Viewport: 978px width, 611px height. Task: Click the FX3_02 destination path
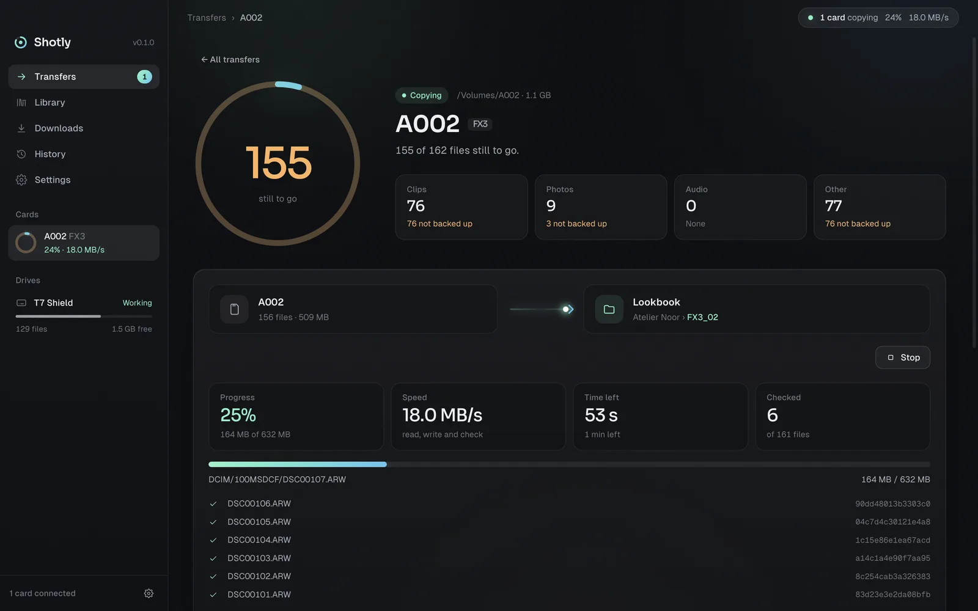point(702,317)
